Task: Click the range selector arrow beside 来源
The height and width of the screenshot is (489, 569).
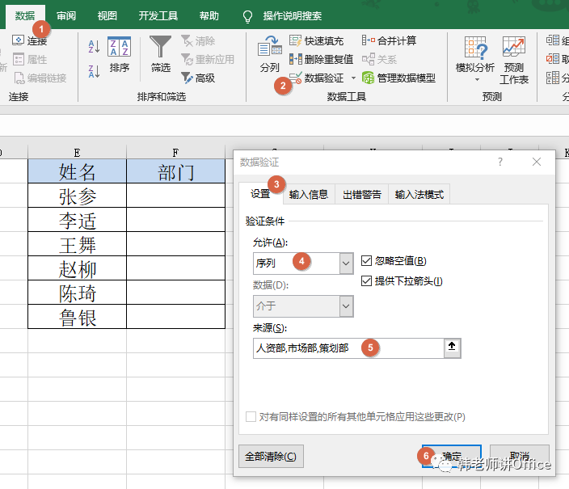Action: click(x=451, y=348)
